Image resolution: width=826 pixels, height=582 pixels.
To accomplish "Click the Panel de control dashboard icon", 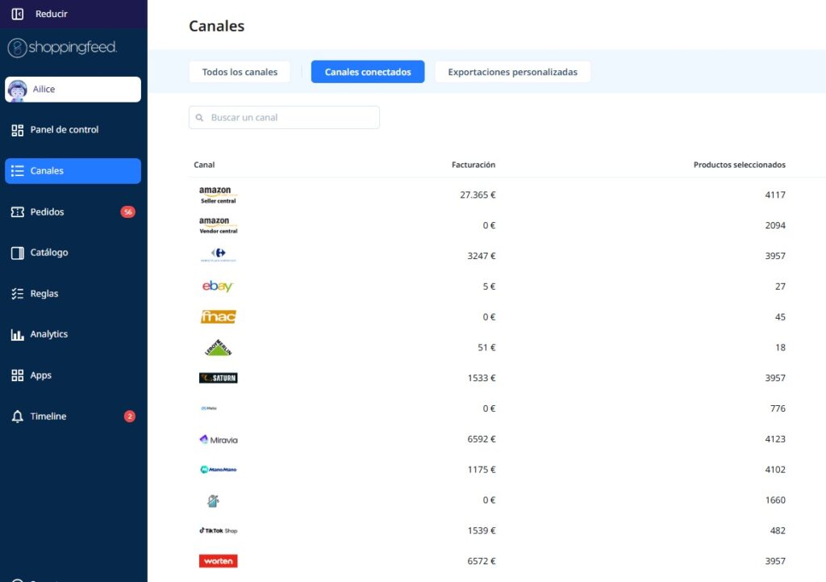I will [18, 130].
